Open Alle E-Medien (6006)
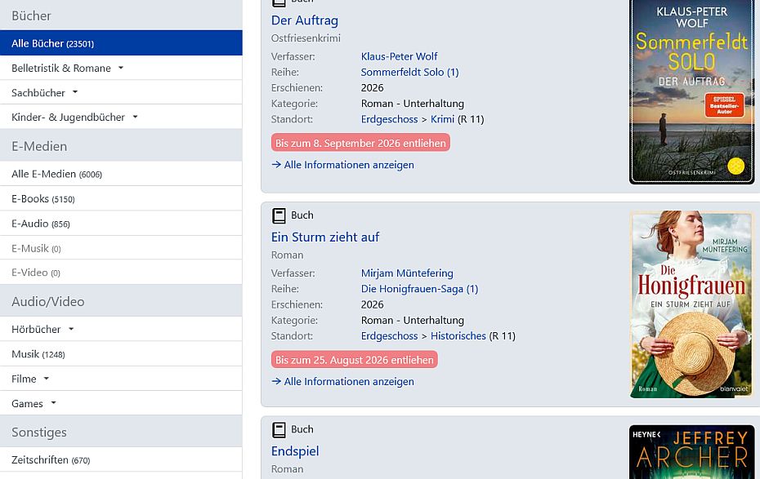This screenshot has height=479, width=760. coord(121,174)
